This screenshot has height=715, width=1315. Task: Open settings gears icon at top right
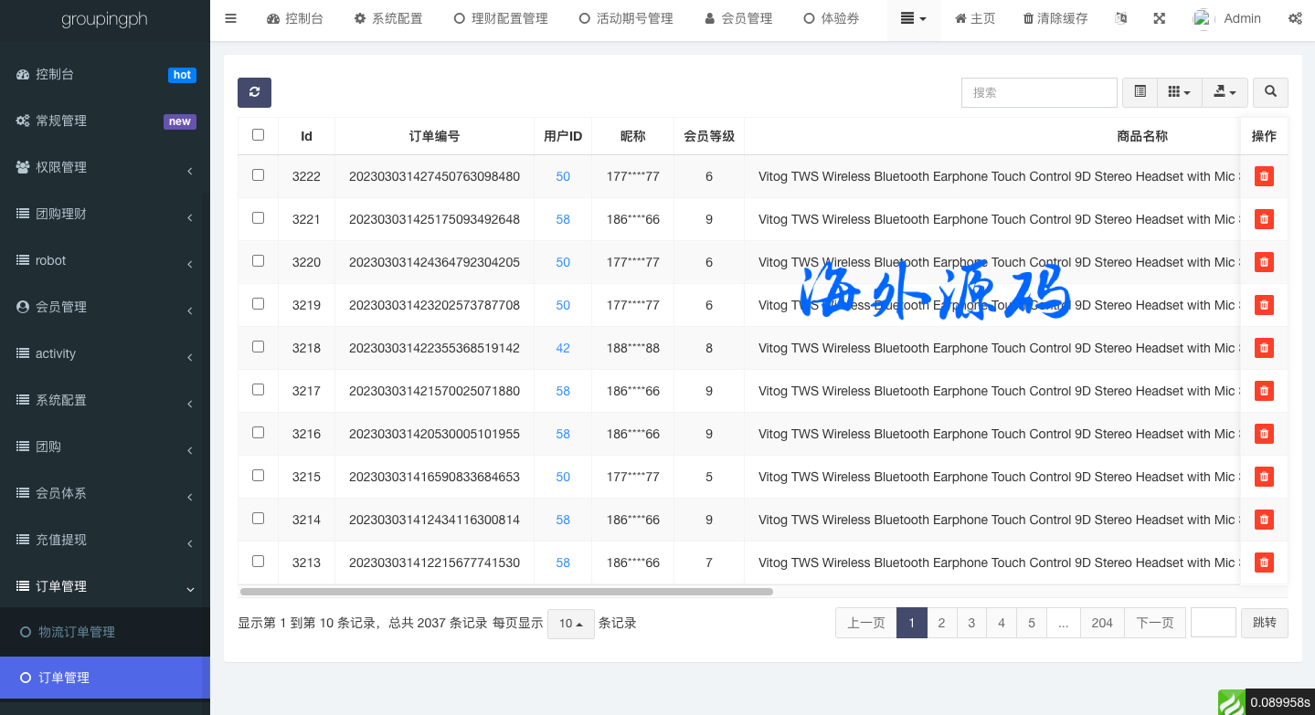pyautogui.click(x=1295, y=18)
